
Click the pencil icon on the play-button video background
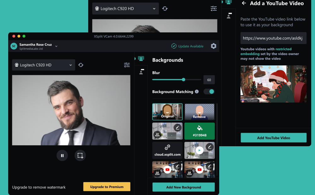209,147
